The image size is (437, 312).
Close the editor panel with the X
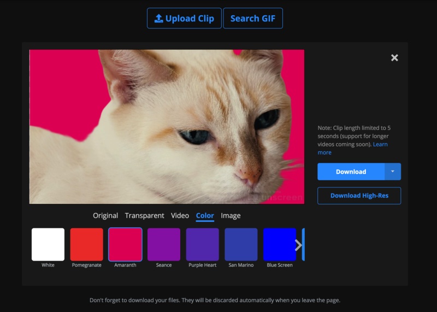[x=394, y=58]
